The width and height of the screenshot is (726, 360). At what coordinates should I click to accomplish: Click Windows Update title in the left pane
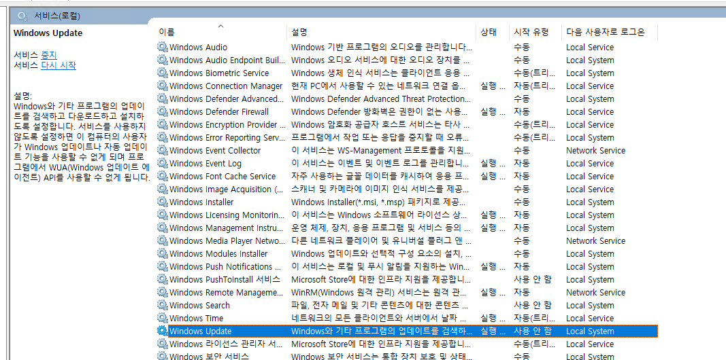[x=48, y=33]
